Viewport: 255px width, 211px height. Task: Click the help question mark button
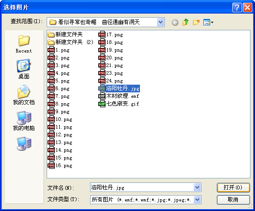237,8
